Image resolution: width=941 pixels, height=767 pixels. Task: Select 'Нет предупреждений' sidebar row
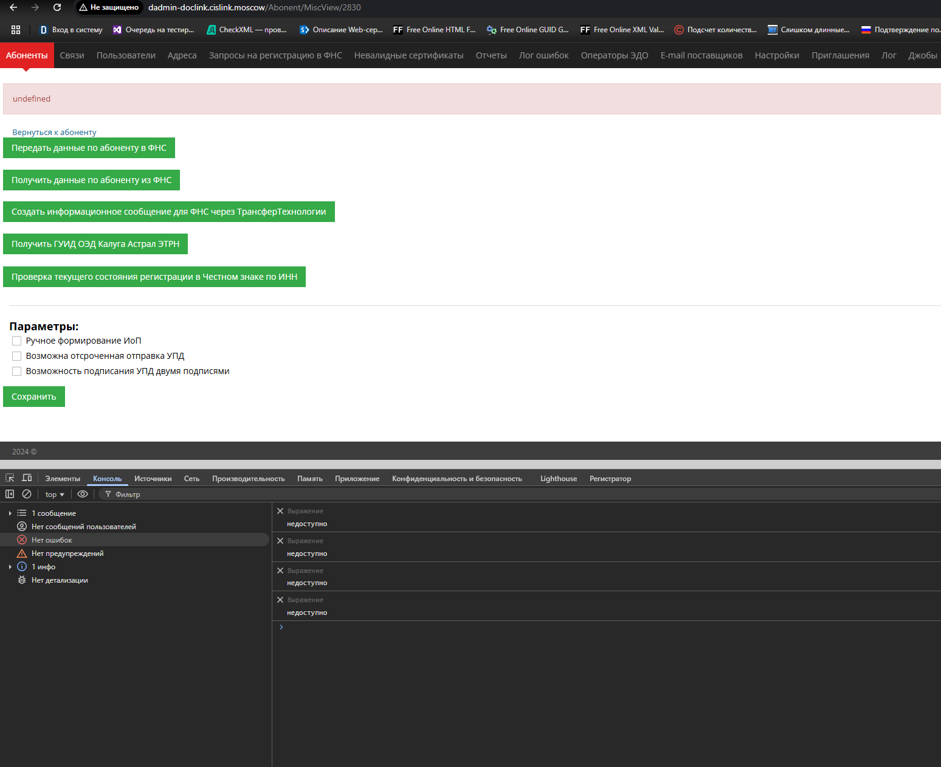pos(135,554)
